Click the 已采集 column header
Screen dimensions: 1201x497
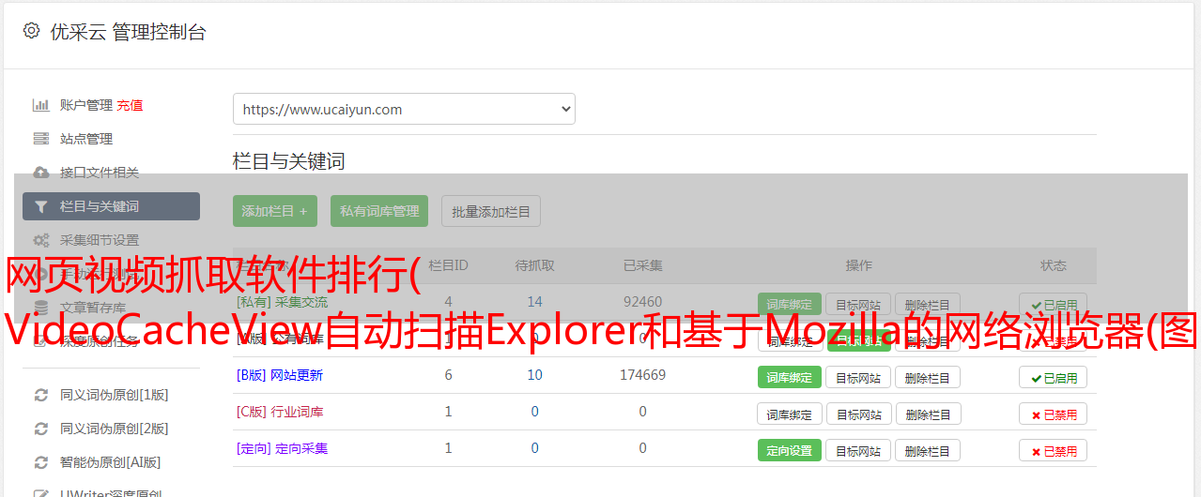click(x=642, y=265)
